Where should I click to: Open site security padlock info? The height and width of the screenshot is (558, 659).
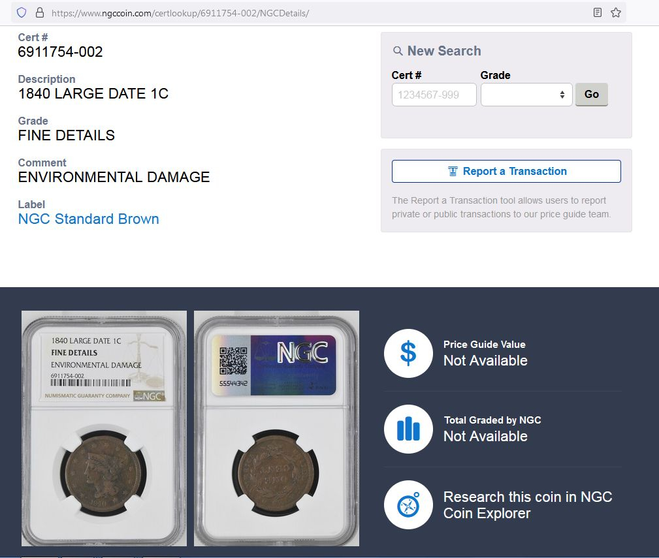39,12
